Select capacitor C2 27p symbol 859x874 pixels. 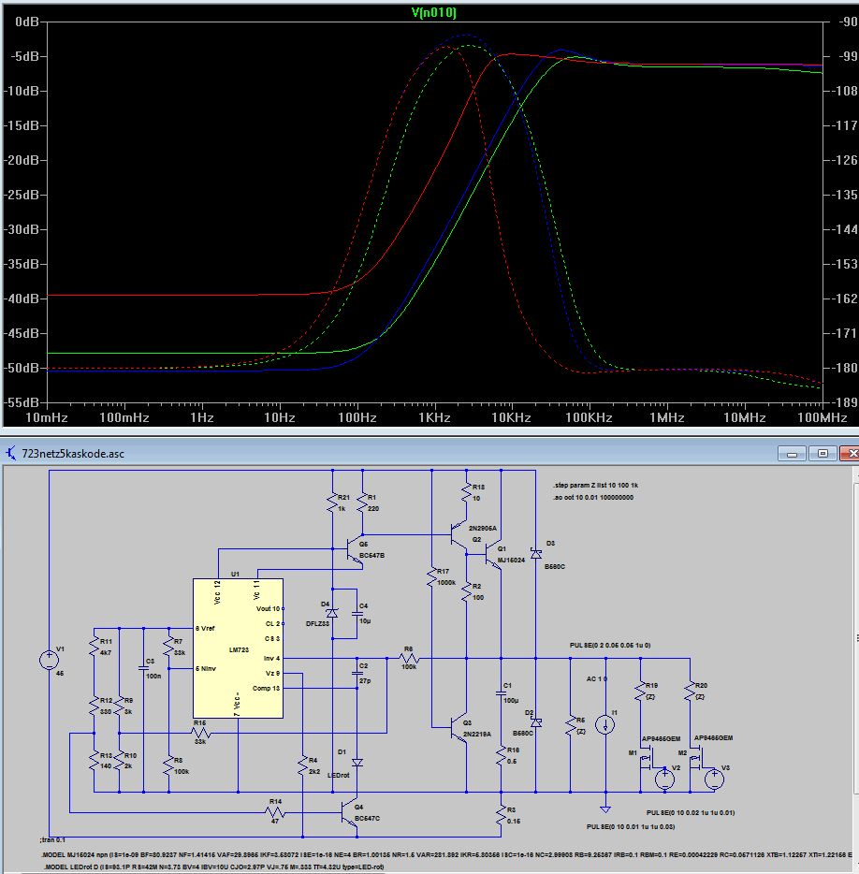tap(357, 673)
